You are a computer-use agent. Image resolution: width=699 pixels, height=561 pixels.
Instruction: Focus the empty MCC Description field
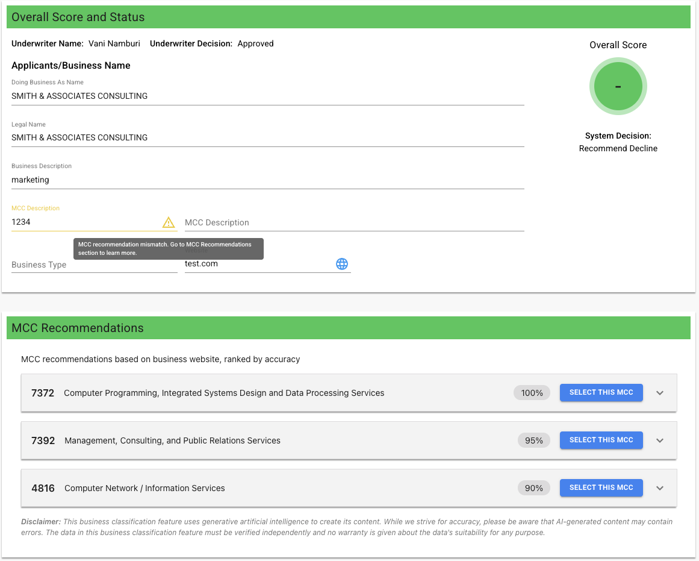tap(355, 222)
